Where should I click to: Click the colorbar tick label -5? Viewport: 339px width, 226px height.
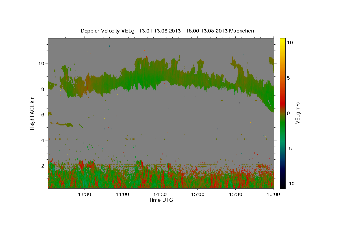pyautogui.click(x=289, y=149)
